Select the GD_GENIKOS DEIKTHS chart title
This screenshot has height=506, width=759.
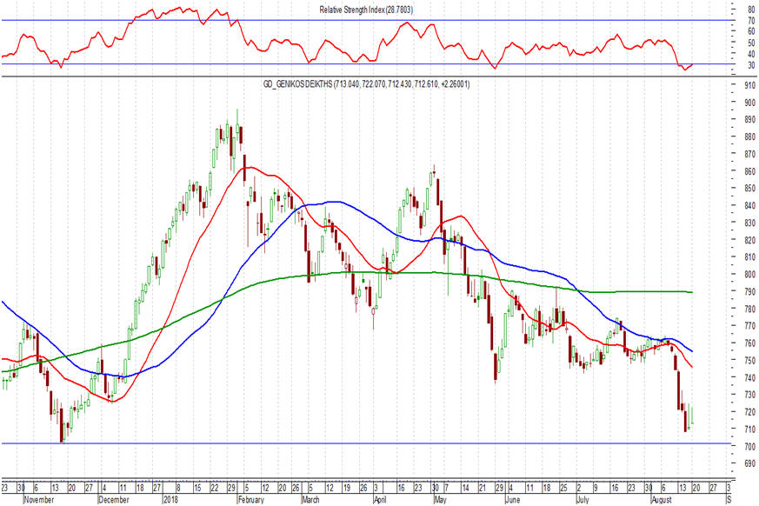coord(366,84)
